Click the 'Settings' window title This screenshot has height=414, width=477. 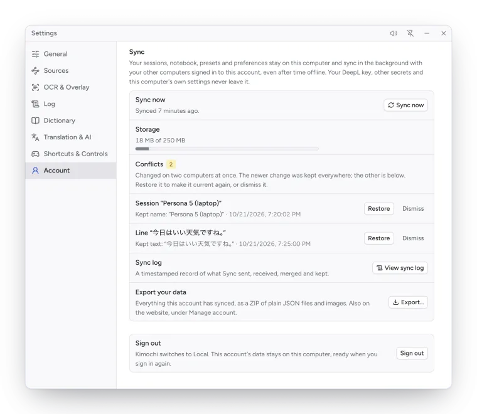pos(44,33)
